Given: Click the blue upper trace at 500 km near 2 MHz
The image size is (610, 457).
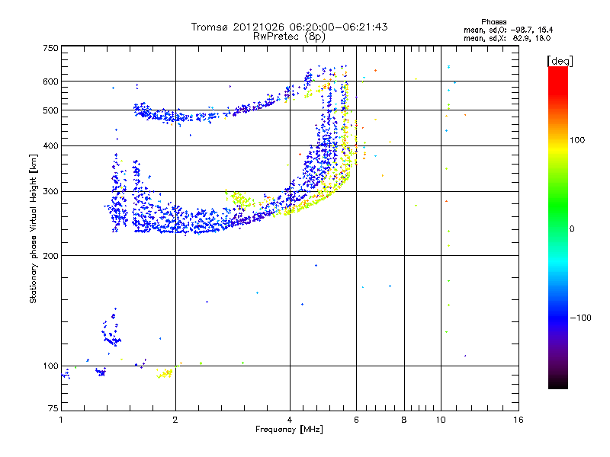Looking at the screenshot, I should click(175, 116).
